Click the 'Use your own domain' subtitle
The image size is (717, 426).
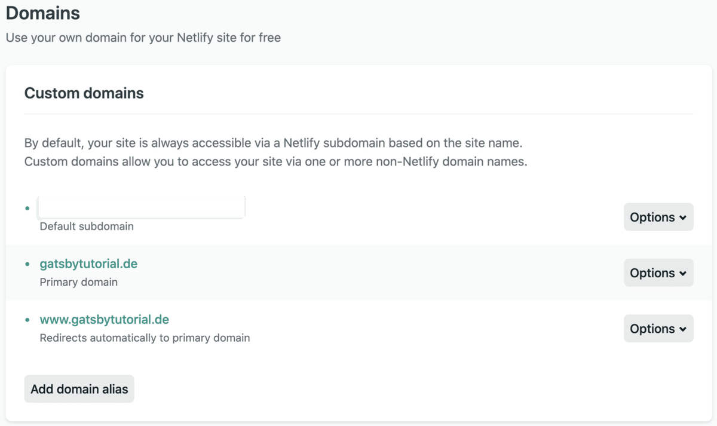143,38
